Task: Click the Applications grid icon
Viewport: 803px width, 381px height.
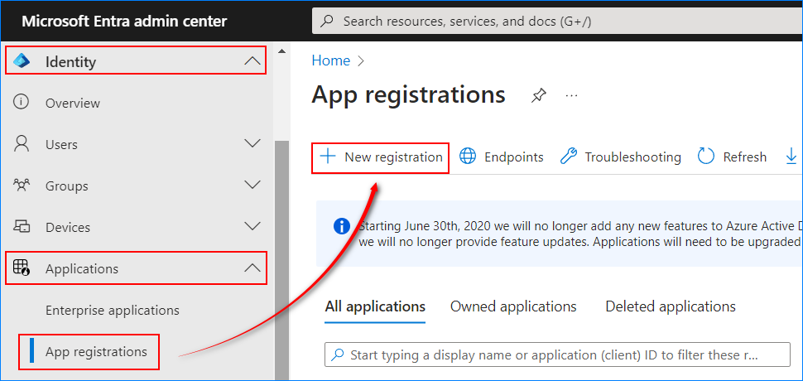Action: 22,268
